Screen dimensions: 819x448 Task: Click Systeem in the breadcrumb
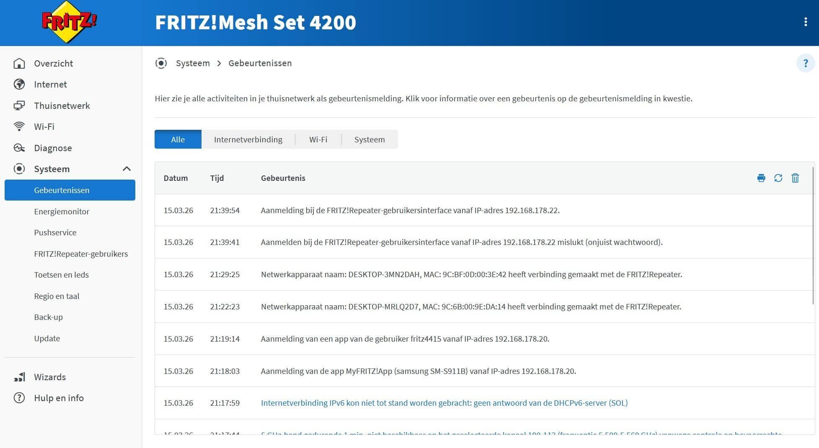(193, 63)
